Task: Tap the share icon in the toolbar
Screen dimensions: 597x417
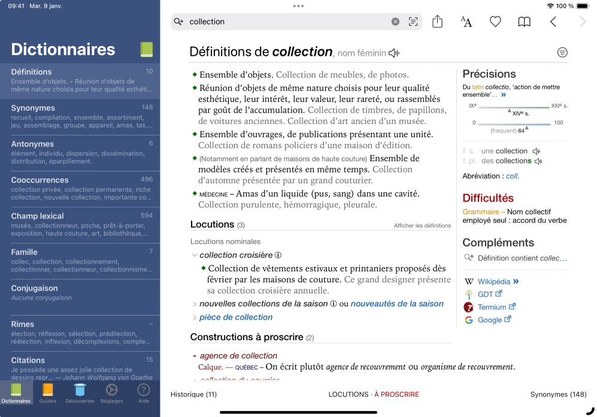Action: (x=437, y=22)
